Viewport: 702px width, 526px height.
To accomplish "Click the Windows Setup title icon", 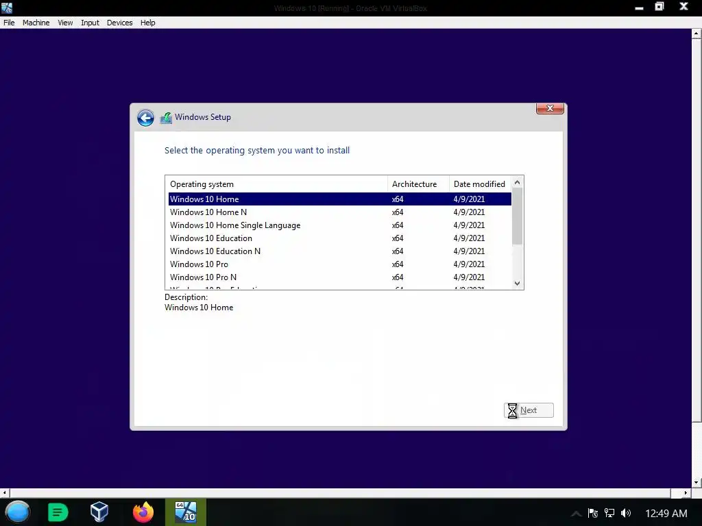I will (166, 118).
